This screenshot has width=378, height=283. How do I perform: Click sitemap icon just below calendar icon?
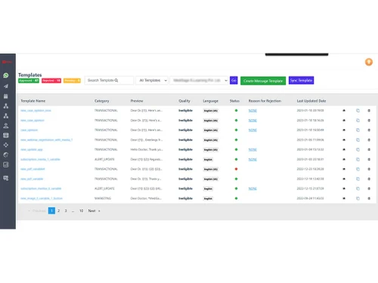tap(6, 106)
